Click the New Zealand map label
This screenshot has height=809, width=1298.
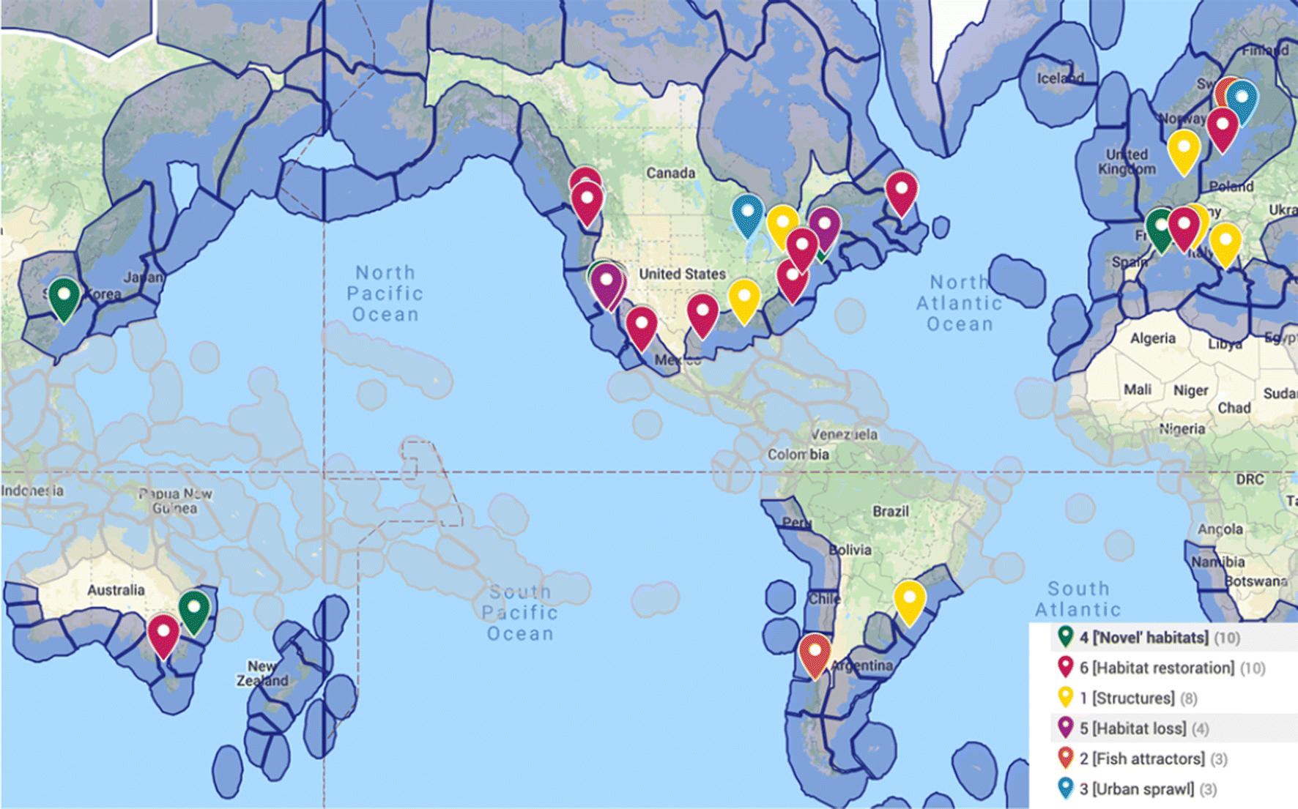coord(262,674)
